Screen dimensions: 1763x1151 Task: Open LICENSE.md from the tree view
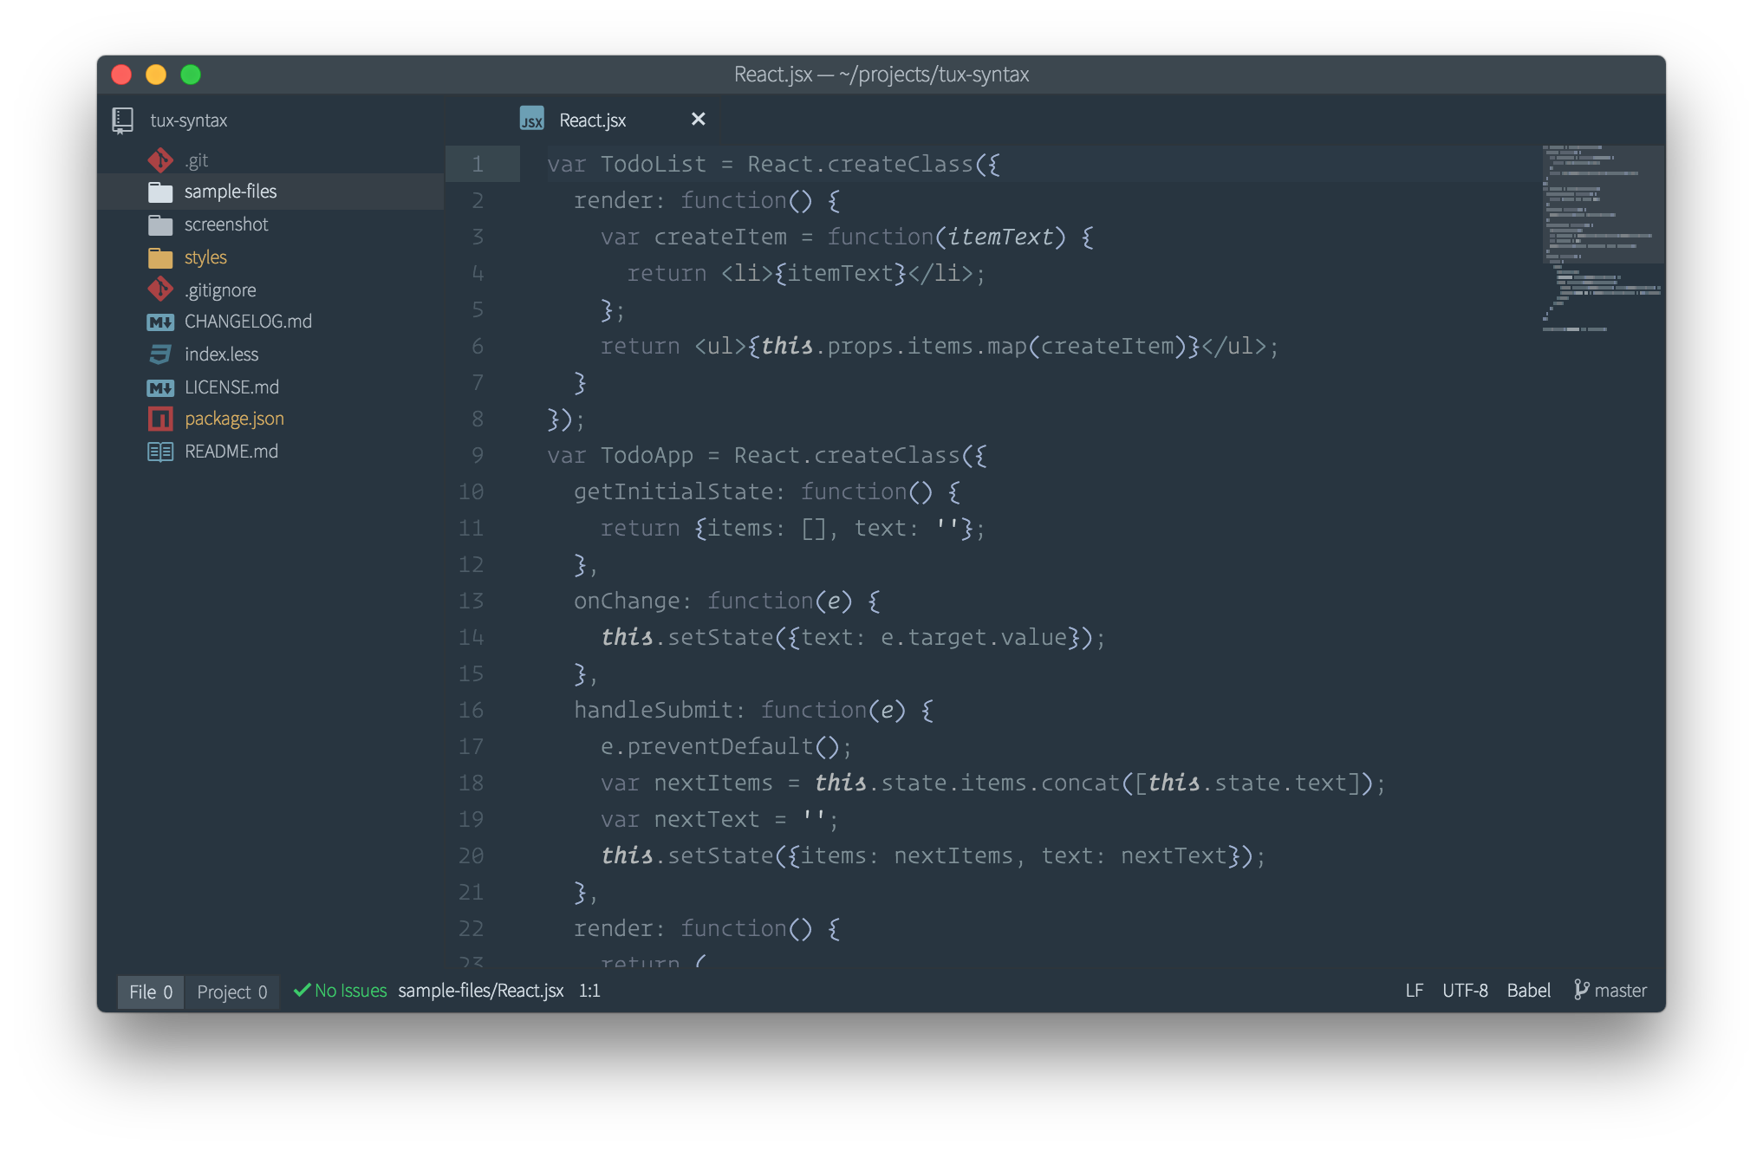coord(231,387)
